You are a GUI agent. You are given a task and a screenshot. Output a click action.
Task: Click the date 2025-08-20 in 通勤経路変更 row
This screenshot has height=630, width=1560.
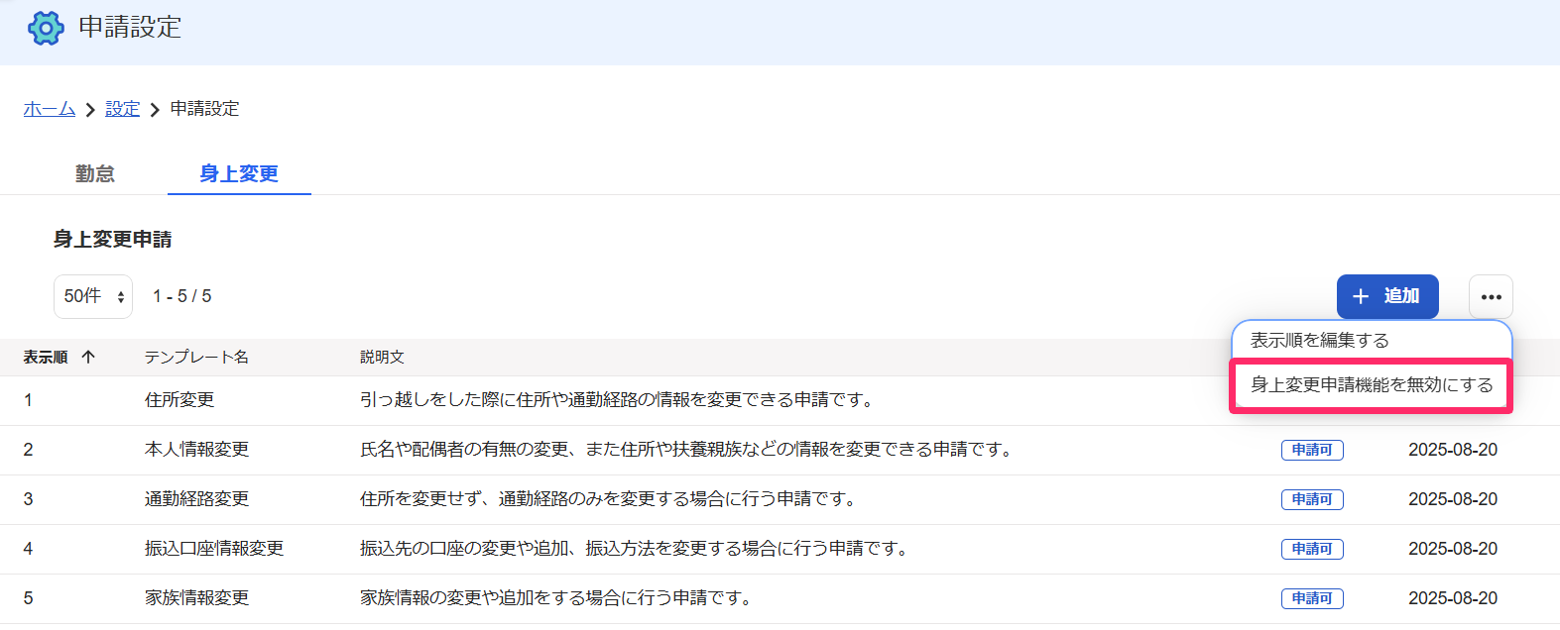click(x=1453, y=499)
